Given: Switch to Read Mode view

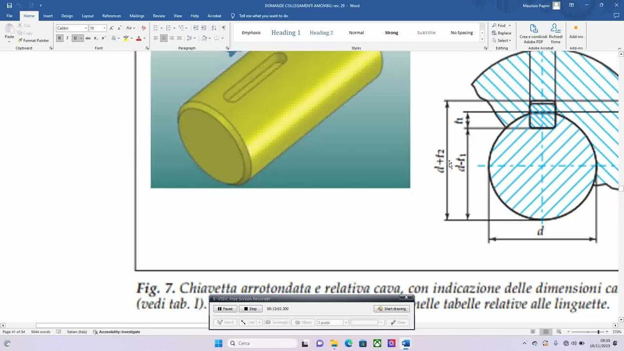Looking at the screenshot, I should click(533, 332).
